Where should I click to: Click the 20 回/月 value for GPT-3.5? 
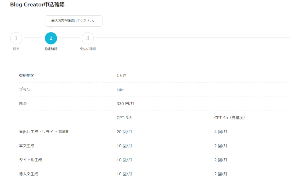point(124,132)
